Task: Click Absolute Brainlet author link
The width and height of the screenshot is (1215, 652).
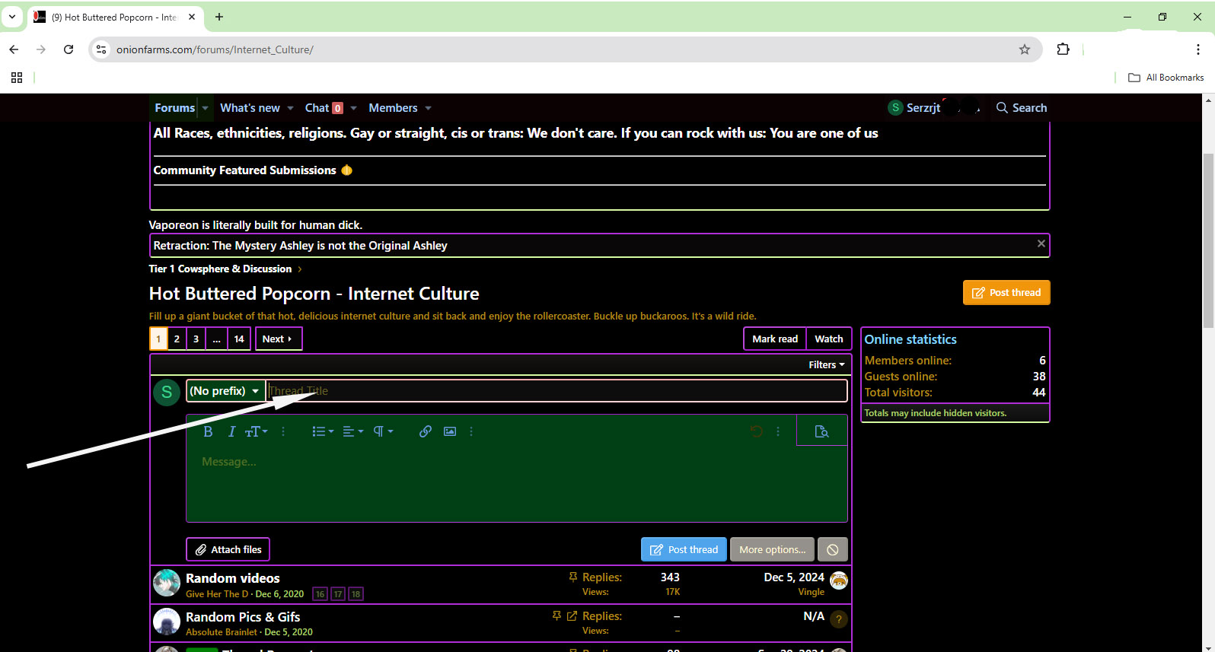Action: point(222,632)
